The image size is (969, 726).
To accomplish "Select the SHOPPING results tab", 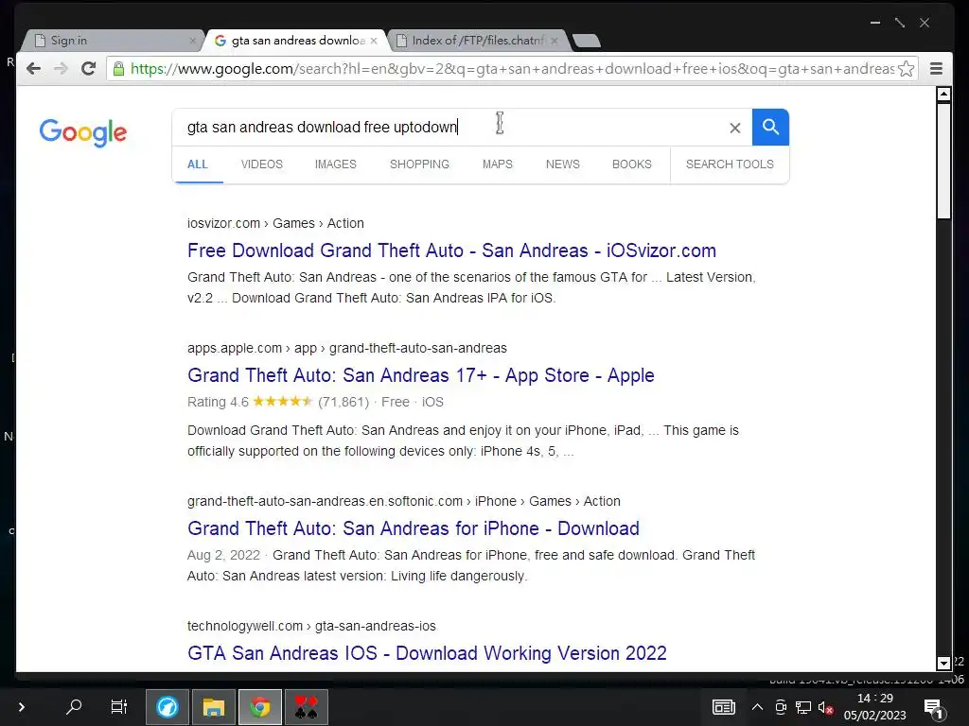I will (x=419, y=164).
